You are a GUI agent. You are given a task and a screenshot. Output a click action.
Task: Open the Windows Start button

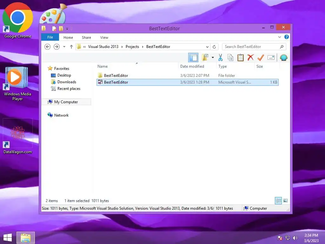point(8,238)
